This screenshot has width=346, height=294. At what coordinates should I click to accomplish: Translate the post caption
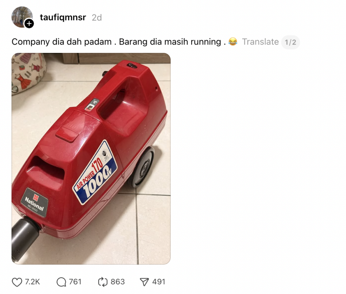coord(261,41)
